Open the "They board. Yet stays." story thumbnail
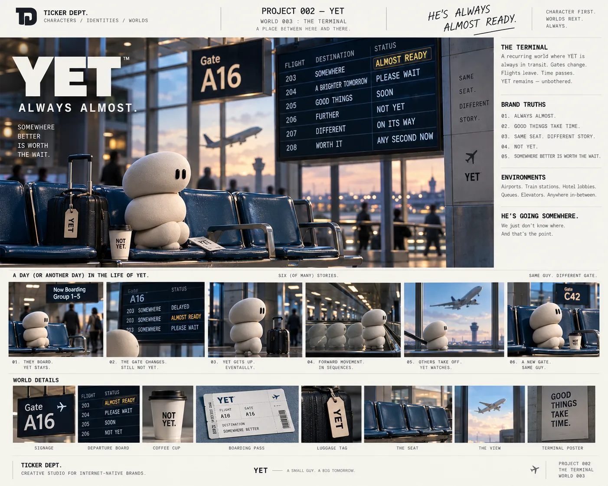Viewport: 608px width, 486px height. (56, 319)
